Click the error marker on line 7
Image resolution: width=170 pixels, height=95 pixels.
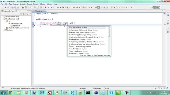point(33,25)
